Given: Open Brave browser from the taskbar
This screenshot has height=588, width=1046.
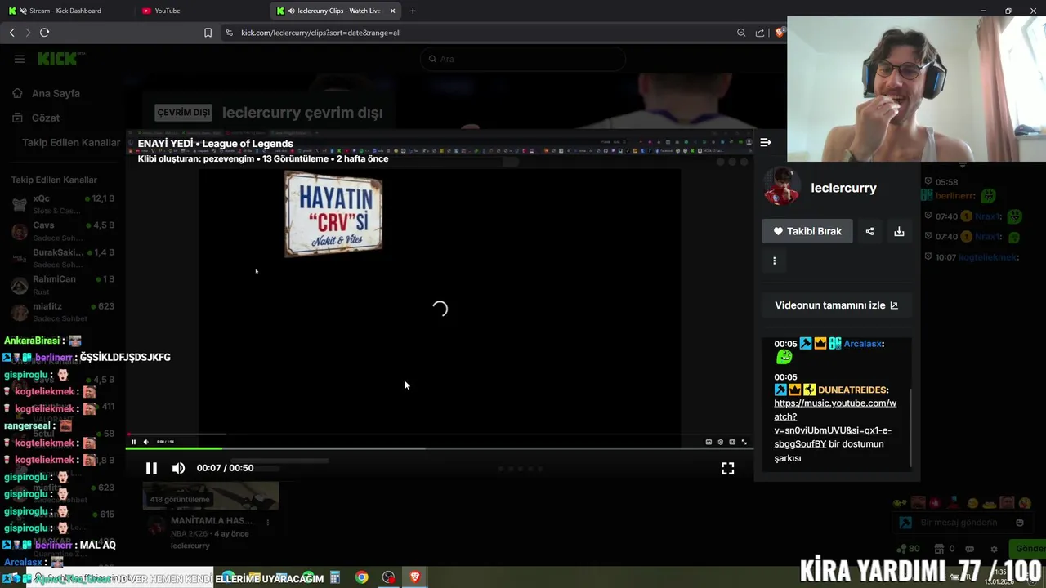Looking at the screenshot, I should point(414,577).
